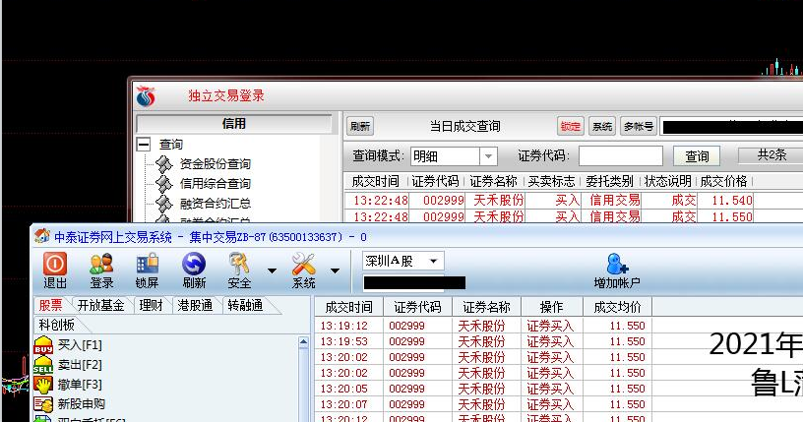Switch to the 科创板 tab
Screen dimensions: 803x422
click(x=57, y=325)
